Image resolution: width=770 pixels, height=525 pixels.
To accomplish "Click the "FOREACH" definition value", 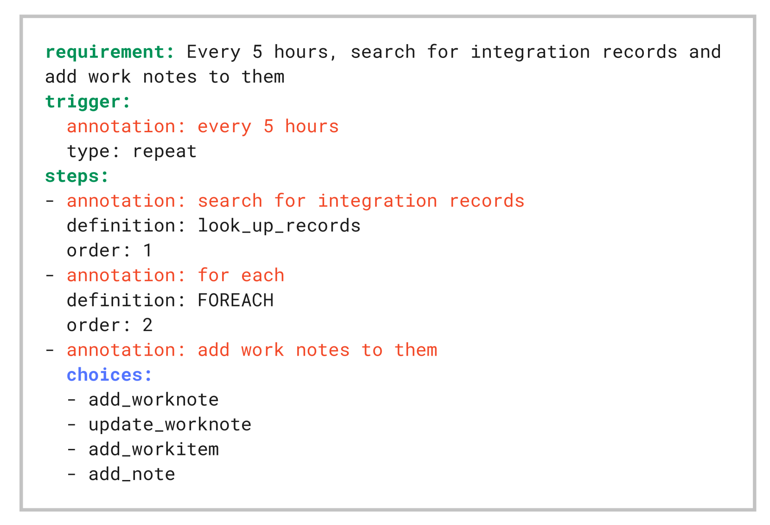I will click(235, 301).
